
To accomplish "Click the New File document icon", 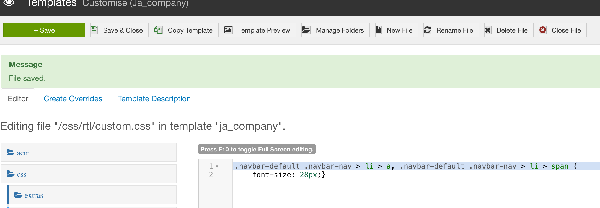I will pyautogui.click(x=379, y=30).
